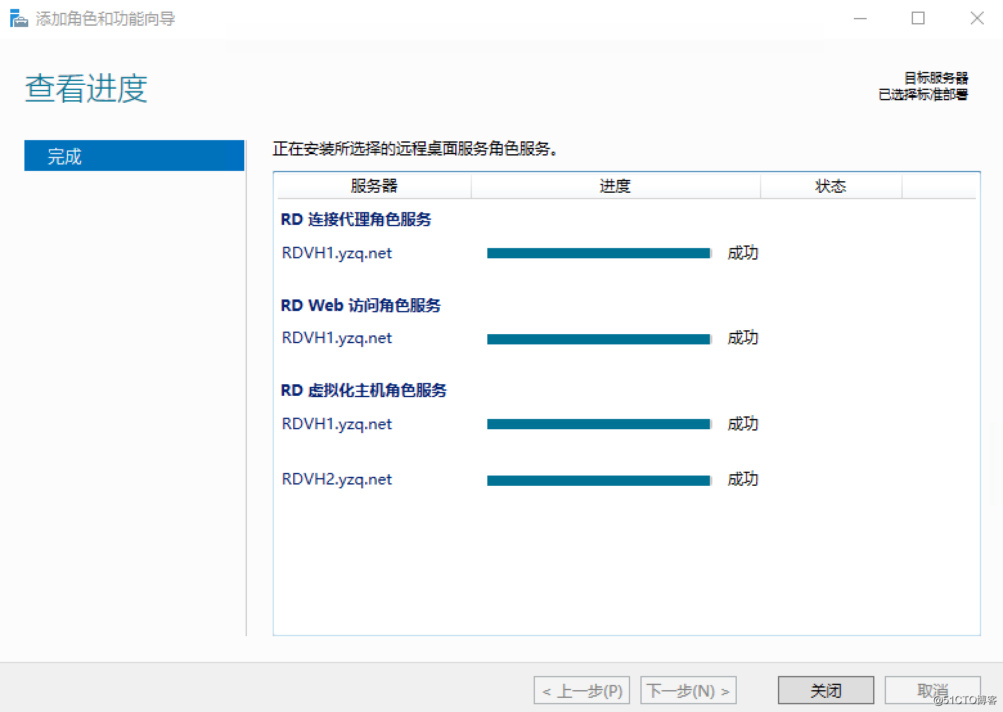
Task: Click 成功 status for RD 连接代理 row
Action: [743, 253]
